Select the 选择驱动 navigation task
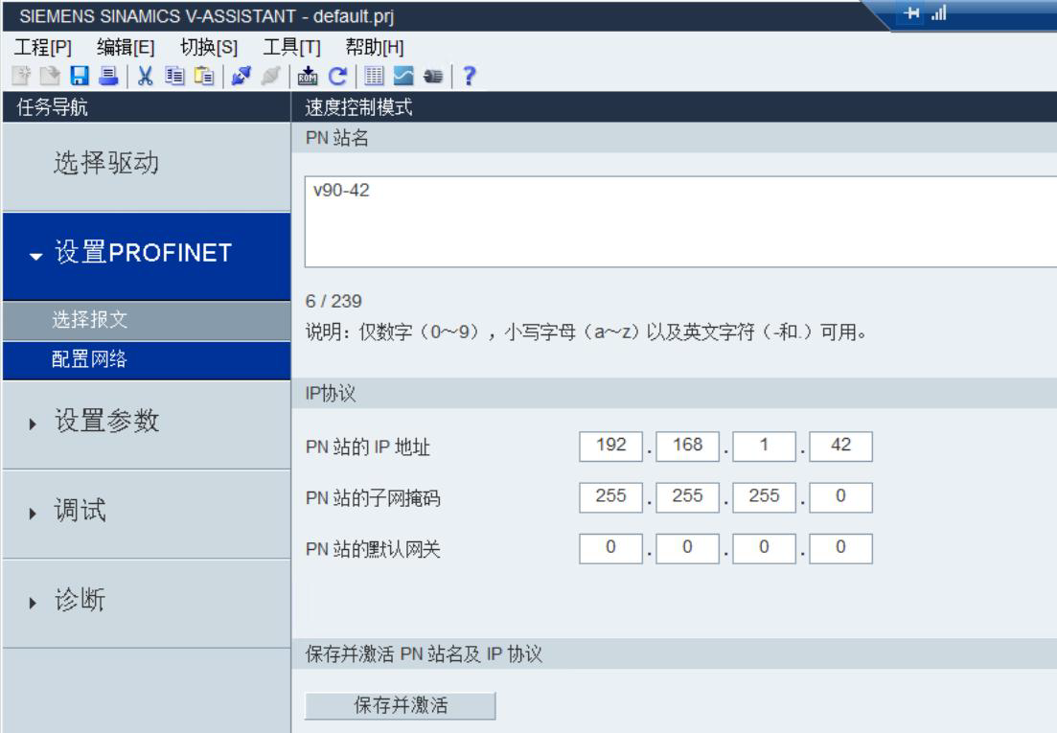The width and height of the screenshot is (1057, 733). pyautogui.click(x=147, y=167)
